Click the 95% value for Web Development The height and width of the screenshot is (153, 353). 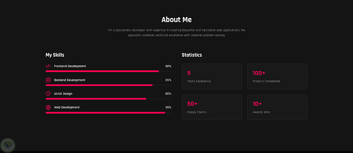[168, 107]
